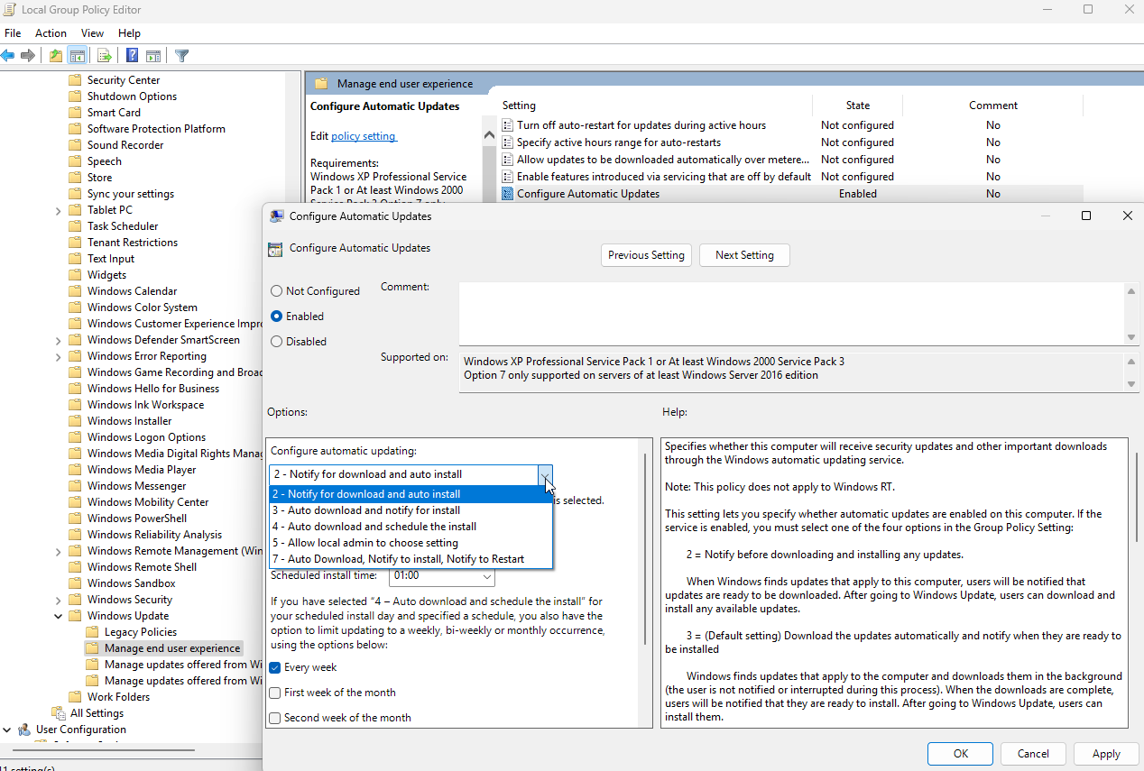This screenshot has height=771, width=1144.
Task: Click the Smart Card folder icon
Action: tap(75, 113)
